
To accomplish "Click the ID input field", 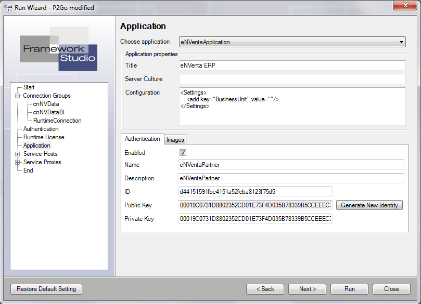I will click(x=256, y=192).
